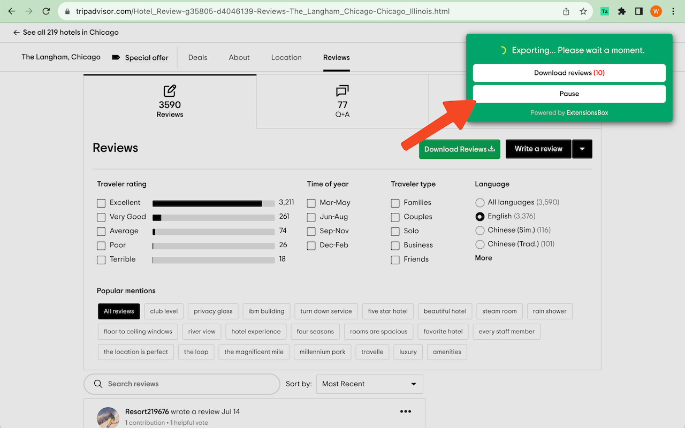Expand the Write a review arrow menu

582,149
